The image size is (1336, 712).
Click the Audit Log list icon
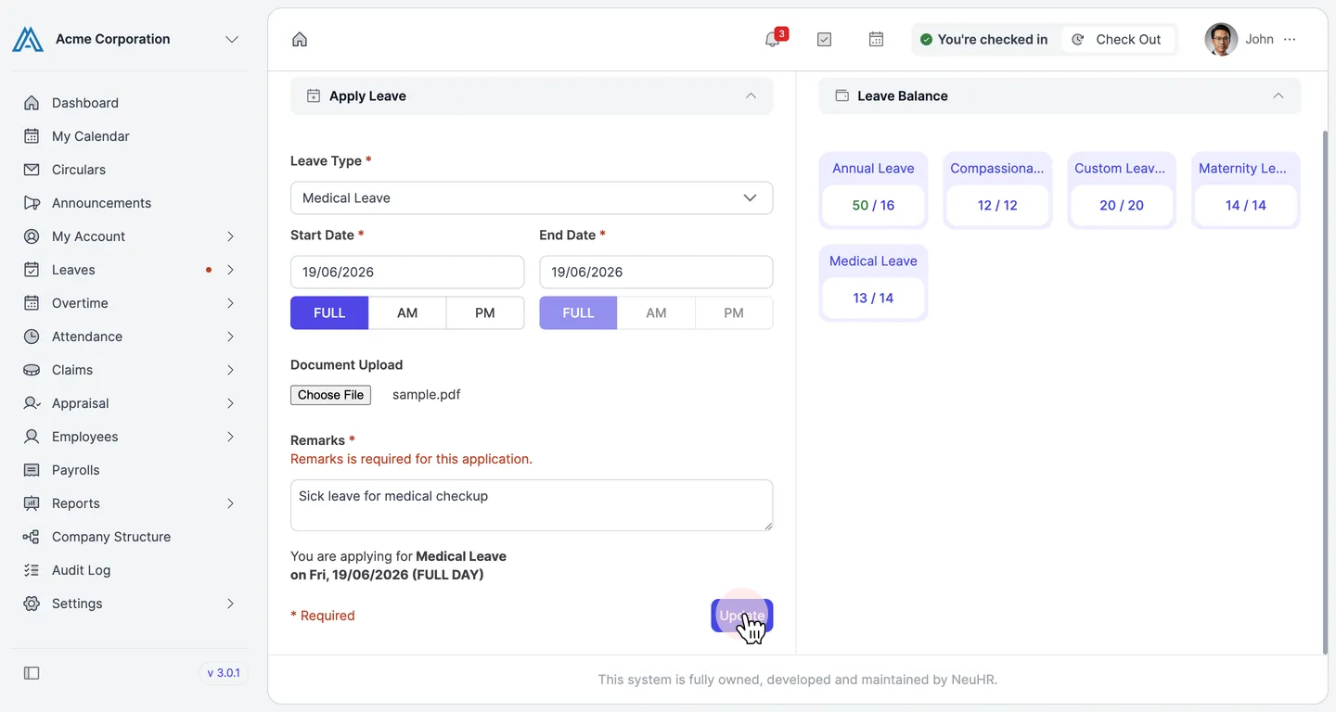pos(32,570)
